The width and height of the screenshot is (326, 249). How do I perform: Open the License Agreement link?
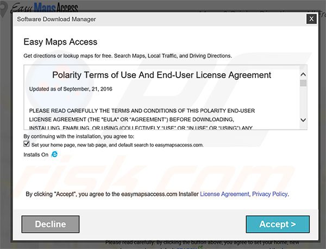(224, 194)
